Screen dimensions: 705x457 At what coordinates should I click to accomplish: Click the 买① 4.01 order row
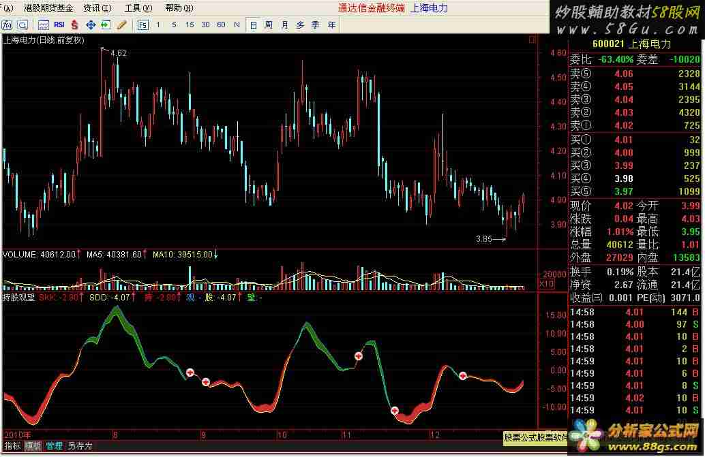635,140
